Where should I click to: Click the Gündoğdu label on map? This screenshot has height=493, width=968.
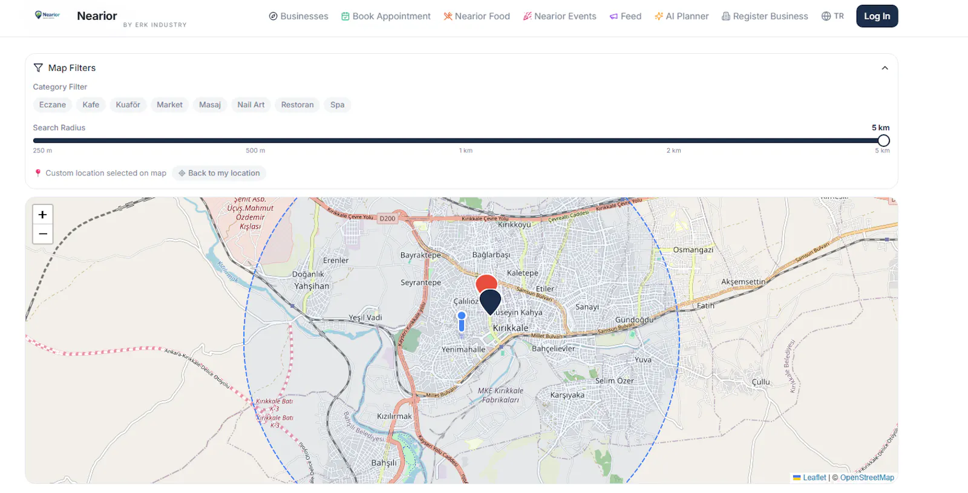tap(634, 319)
